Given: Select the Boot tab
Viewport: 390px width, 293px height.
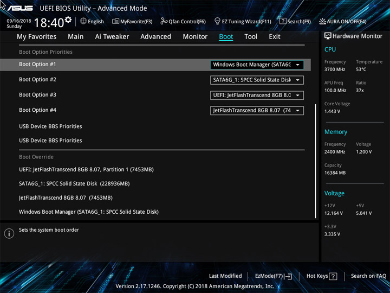Looking at the screenshot, I should (226, 37).
